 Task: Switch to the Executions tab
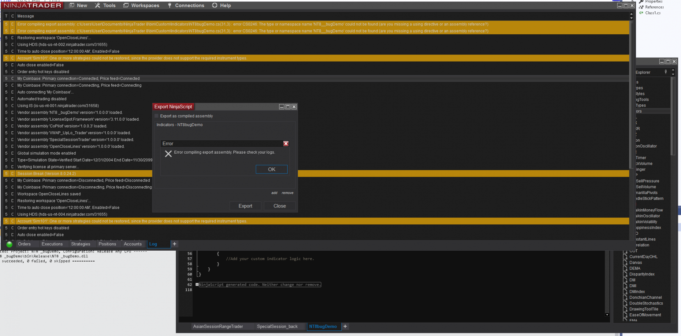point(52,244)
